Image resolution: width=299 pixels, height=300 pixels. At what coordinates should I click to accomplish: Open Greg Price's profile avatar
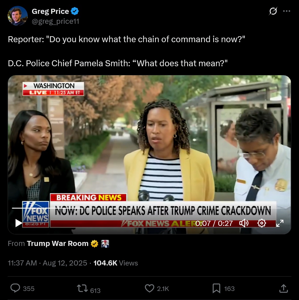point(18,16)
